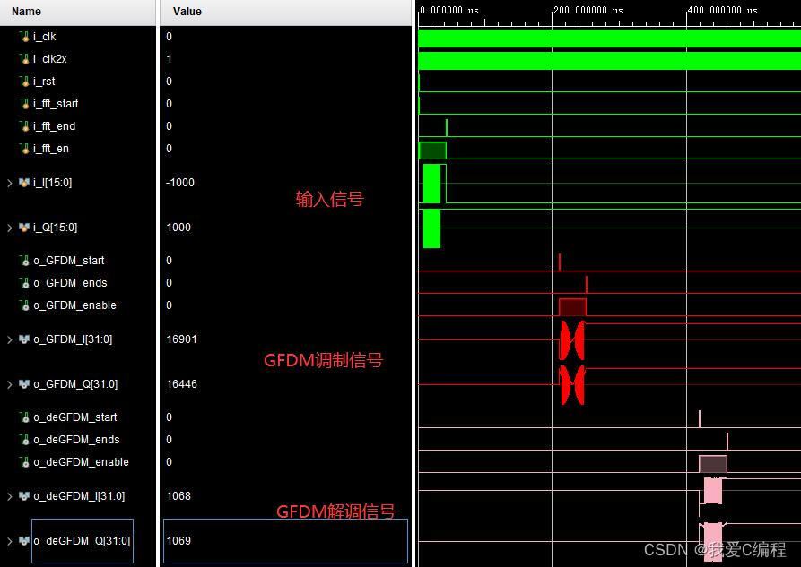Image resolution: width=801 pixels, height=567 pixels.
Task: Click the o_GFDM_start signal icon
Action: pyautogui.click(x=24, y=261)
